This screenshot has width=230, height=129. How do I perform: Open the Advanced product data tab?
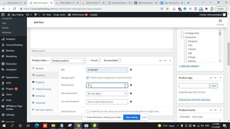(x=40, y=103)
